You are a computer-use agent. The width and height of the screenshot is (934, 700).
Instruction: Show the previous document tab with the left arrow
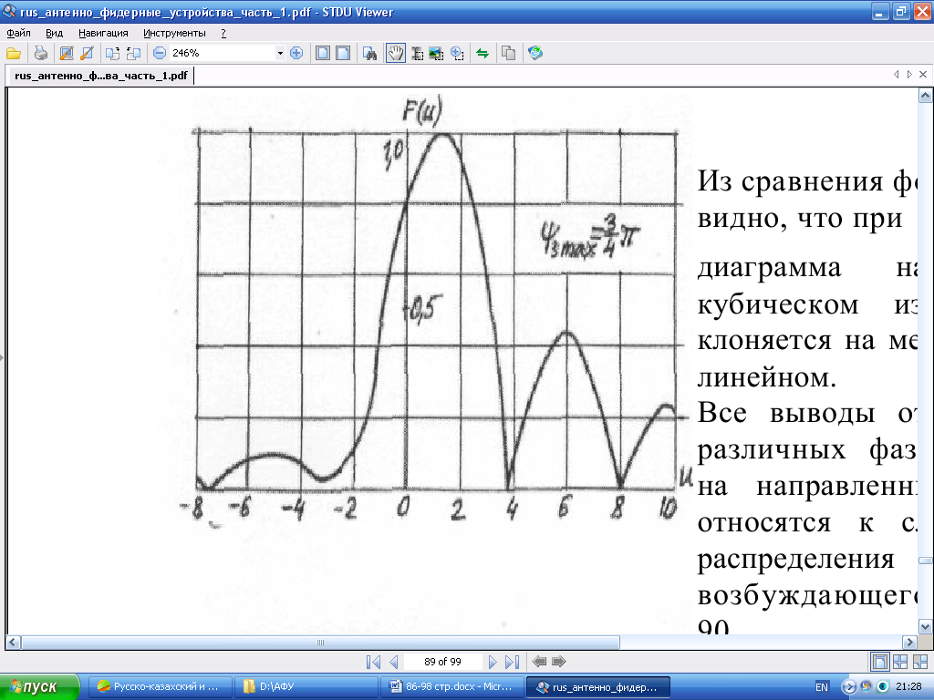click(896, 75)
